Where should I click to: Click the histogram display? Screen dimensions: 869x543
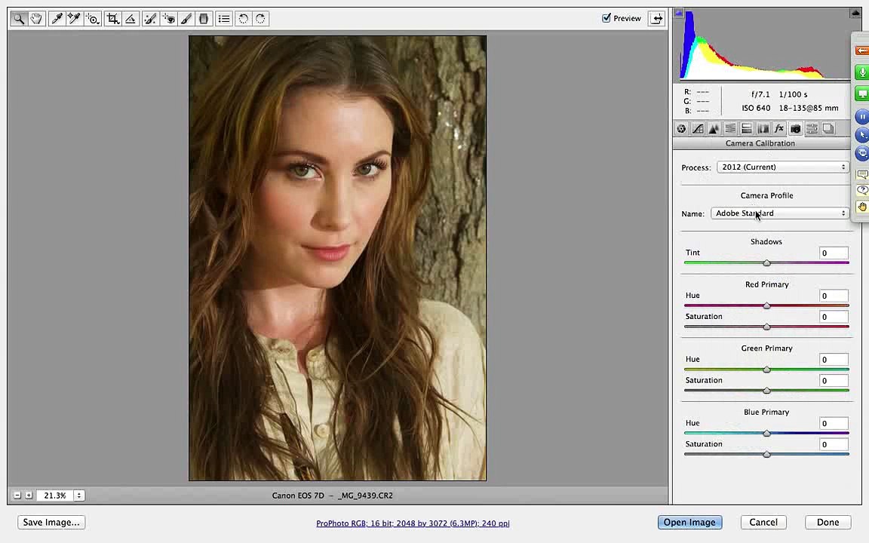tap(762, 44)
